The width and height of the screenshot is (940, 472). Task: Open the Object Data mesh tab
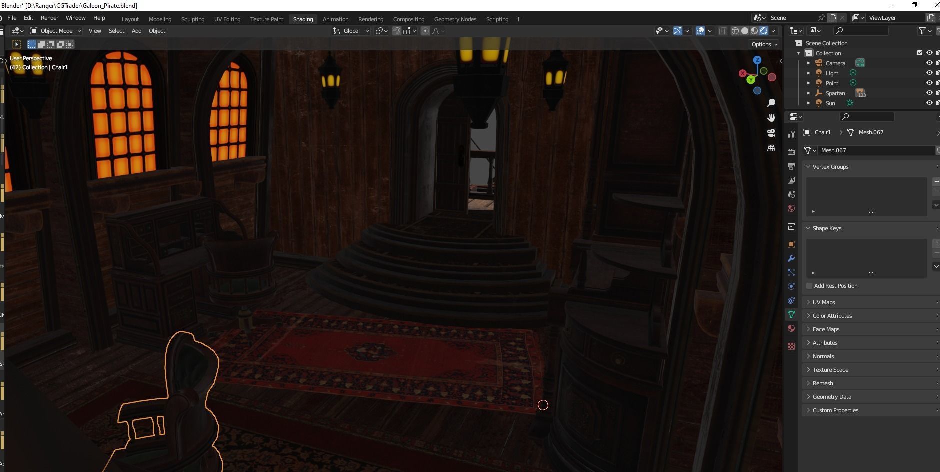(791, 314)
